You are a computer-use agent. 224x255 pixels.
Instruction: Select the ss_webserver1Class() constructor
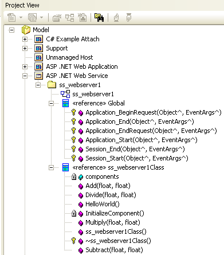pyautogui.click(x=116, y=232)
